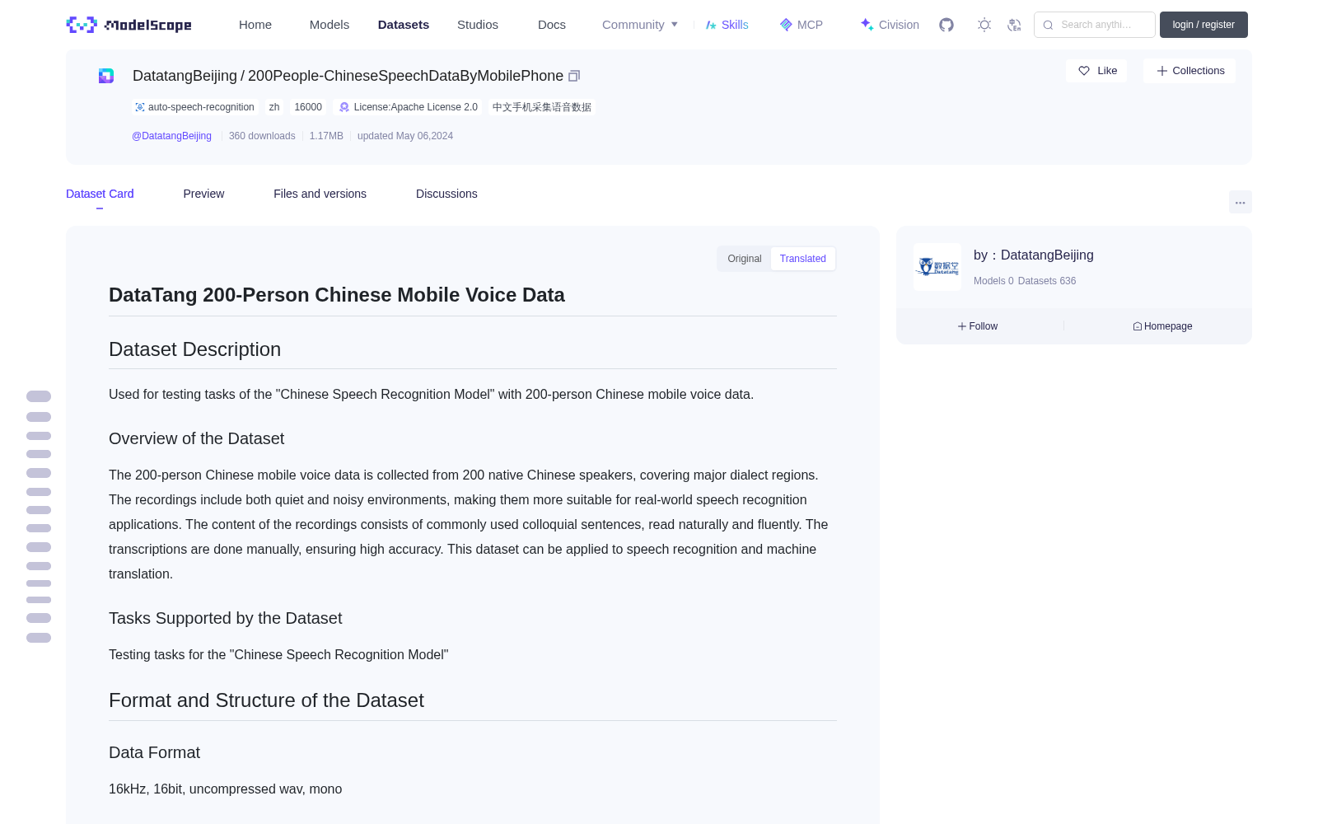Go to the Home page

[x=255, y=25]
